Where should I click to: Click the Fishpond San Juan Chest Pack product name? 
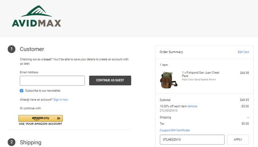point(201,74)
